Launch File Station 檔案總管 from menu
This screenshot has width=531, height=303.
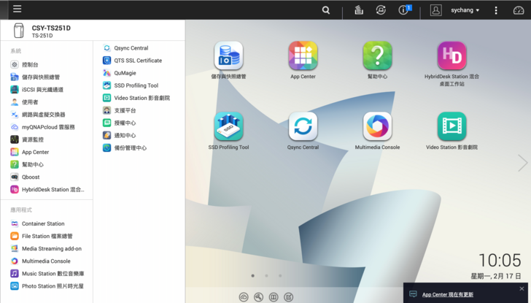point(47,236)
